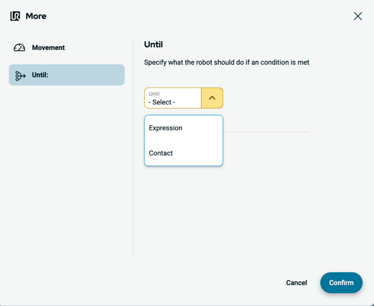Click the word "Specify" in the description
The height and width of the screenshot is (306, 374).
click(156, 62)
